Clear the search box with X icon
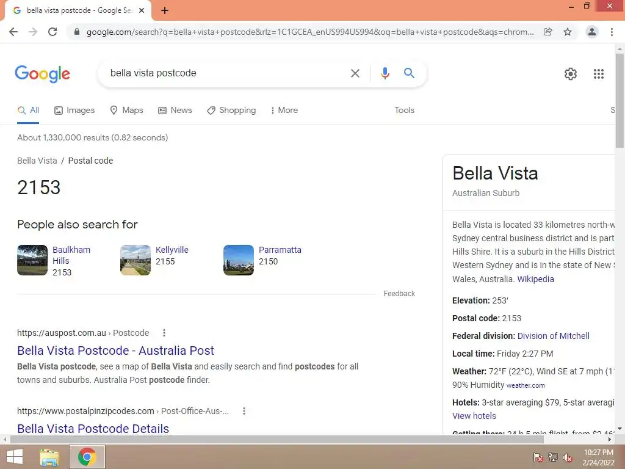The width and height of the screenshot is (625, 469). (x=355, y=73)
